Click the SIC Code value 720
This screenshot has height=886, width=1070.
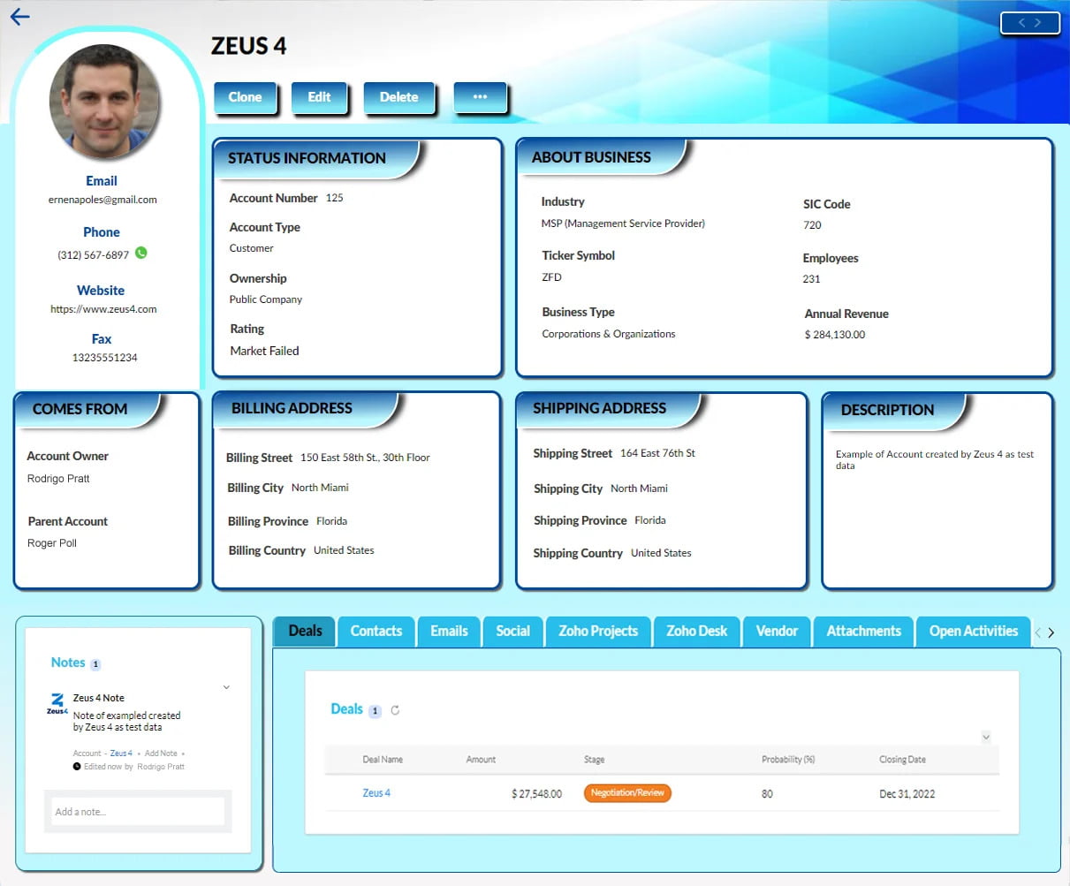click(x=812, y=225)
